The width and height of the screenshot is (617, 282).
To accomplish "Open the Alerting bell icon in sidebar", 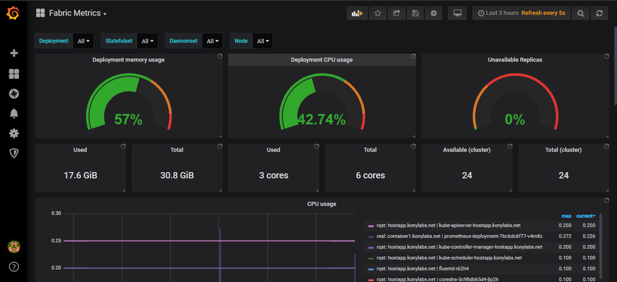I will tap(14, 113).
